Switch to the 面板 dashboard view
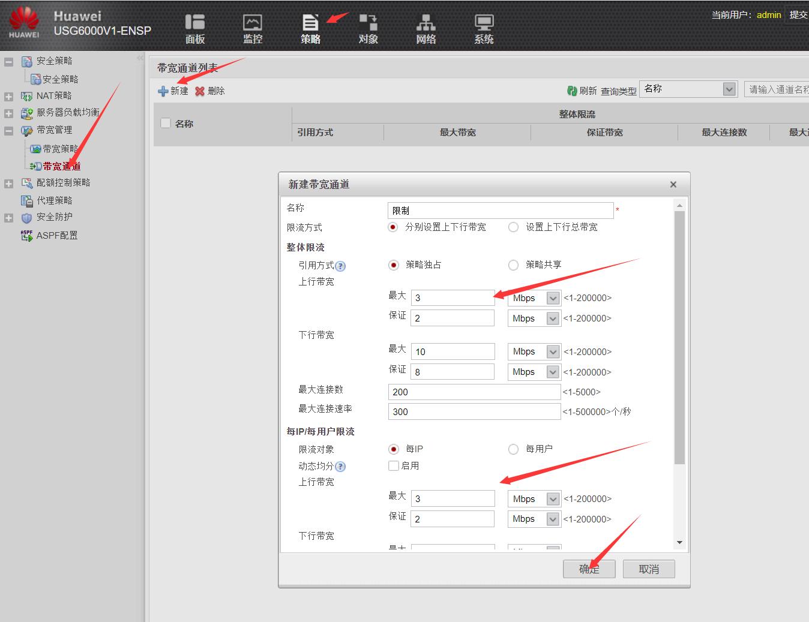The width and height of the screenshot is (809, 622). 194,28
